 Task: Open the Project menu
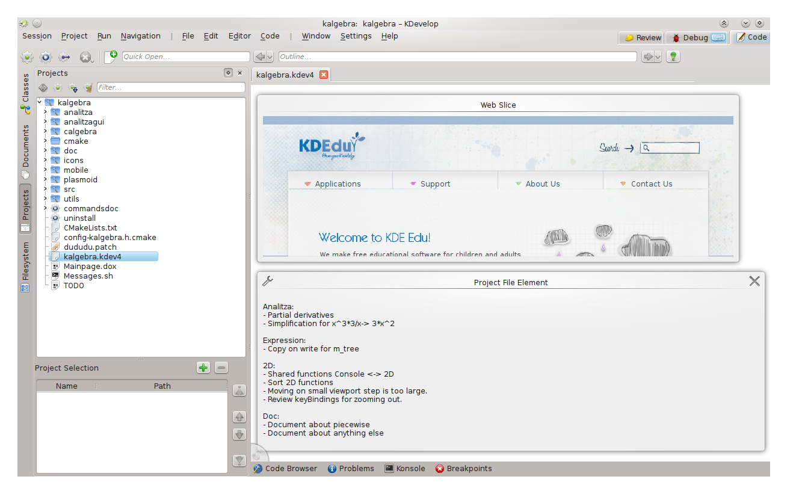[x=75, y=36]
